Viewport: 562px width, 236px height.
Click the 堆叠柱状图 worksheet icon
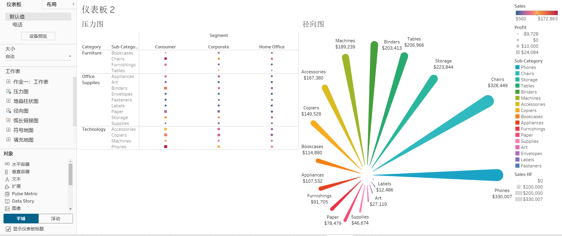(x=9, y=101)
